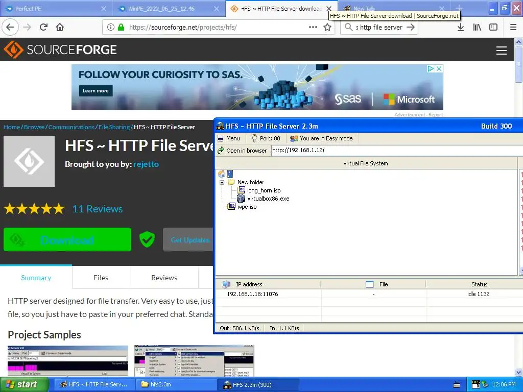523x392 pixels.
Task: Open second project sample thumbnail
Action: 194,361
